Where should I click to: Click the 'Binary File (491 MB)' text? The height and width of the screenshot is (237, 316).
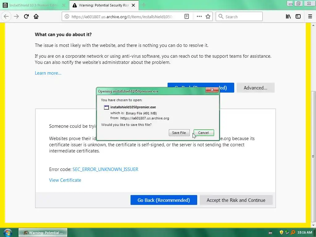pos(141,113)
